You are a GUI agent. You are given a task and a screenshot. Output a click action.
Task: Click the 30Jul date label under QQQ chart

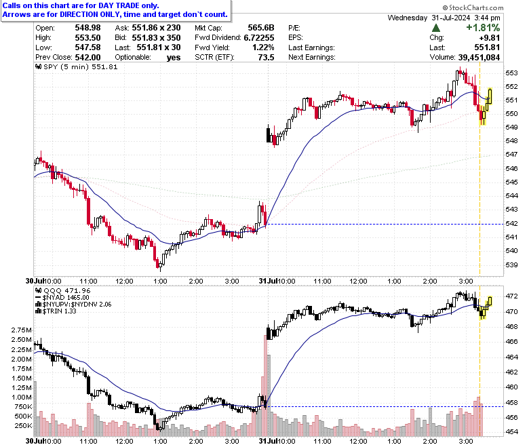click(x=35, y=441)
